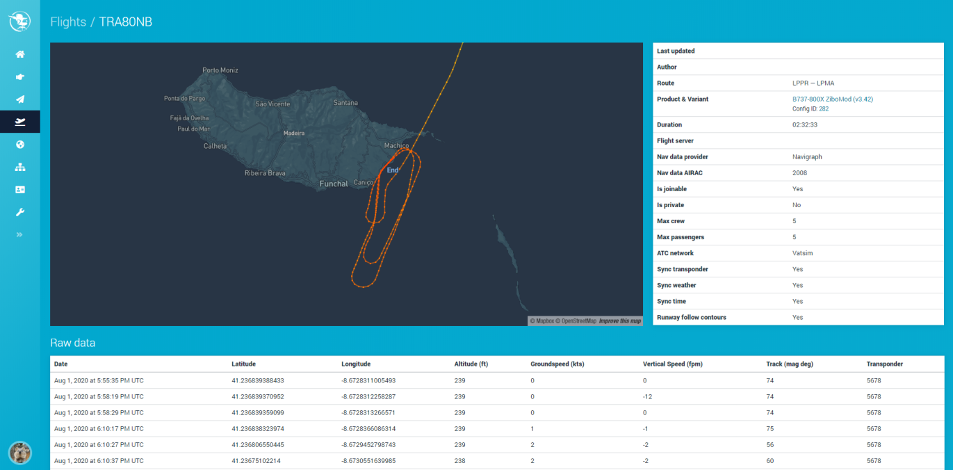Click the Vatsim ATC network value
953x470 pixels.
click(x=803, y=253)
